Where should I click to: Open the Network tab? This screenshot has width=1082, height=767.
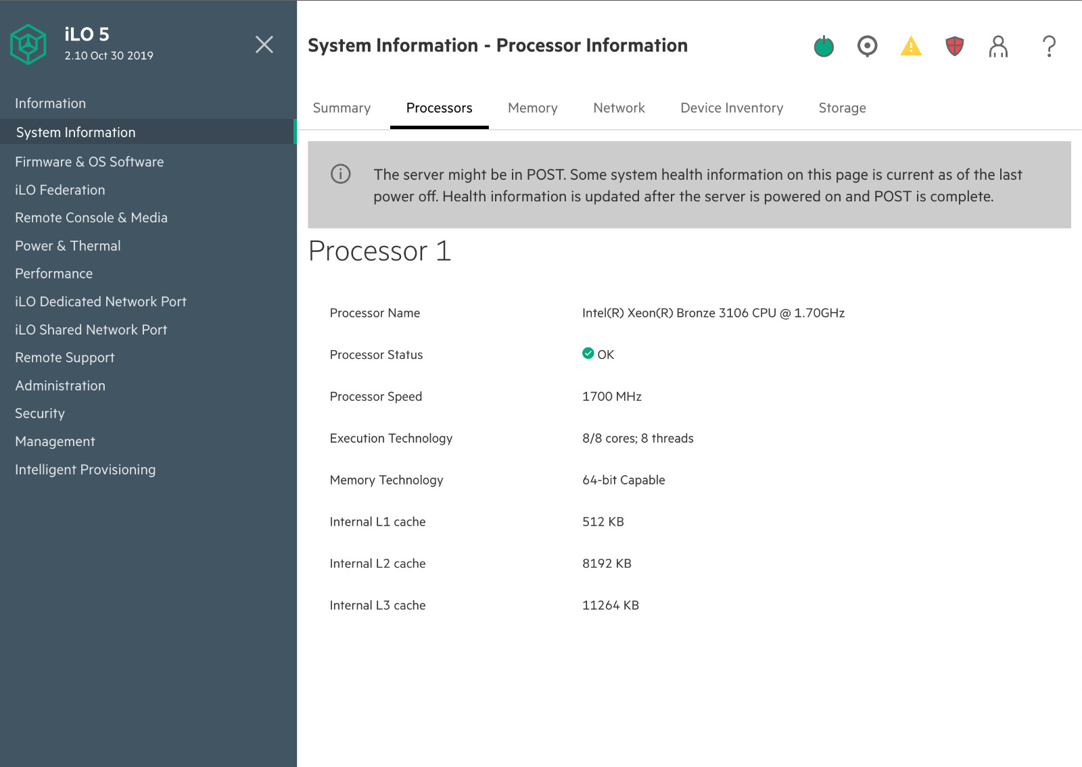click(x=619, y=108)
